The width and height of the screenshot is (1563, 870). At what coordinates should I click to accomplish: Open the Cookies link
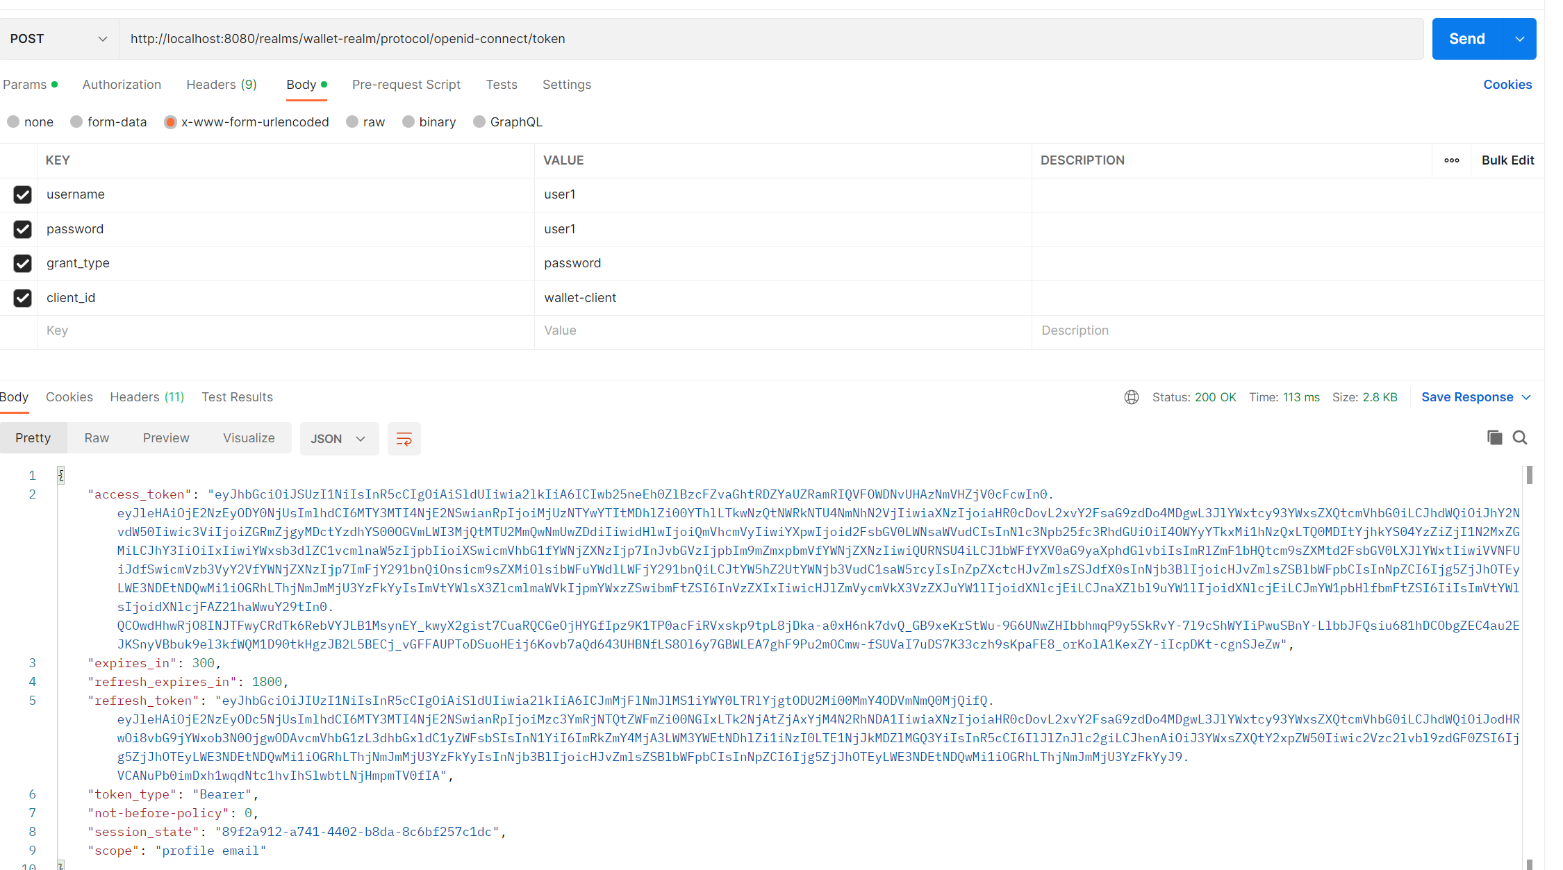point(1507,85)
